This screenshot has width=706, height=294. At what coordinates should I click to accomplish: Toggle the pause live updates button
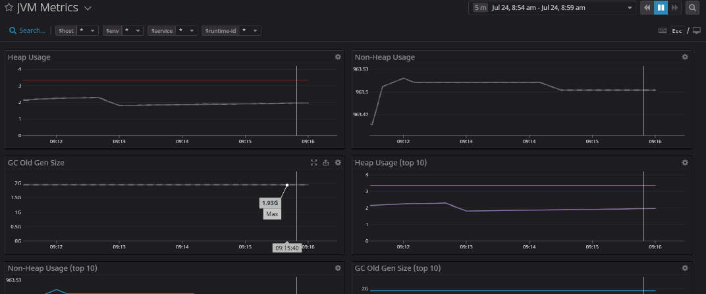click(661, 8)
